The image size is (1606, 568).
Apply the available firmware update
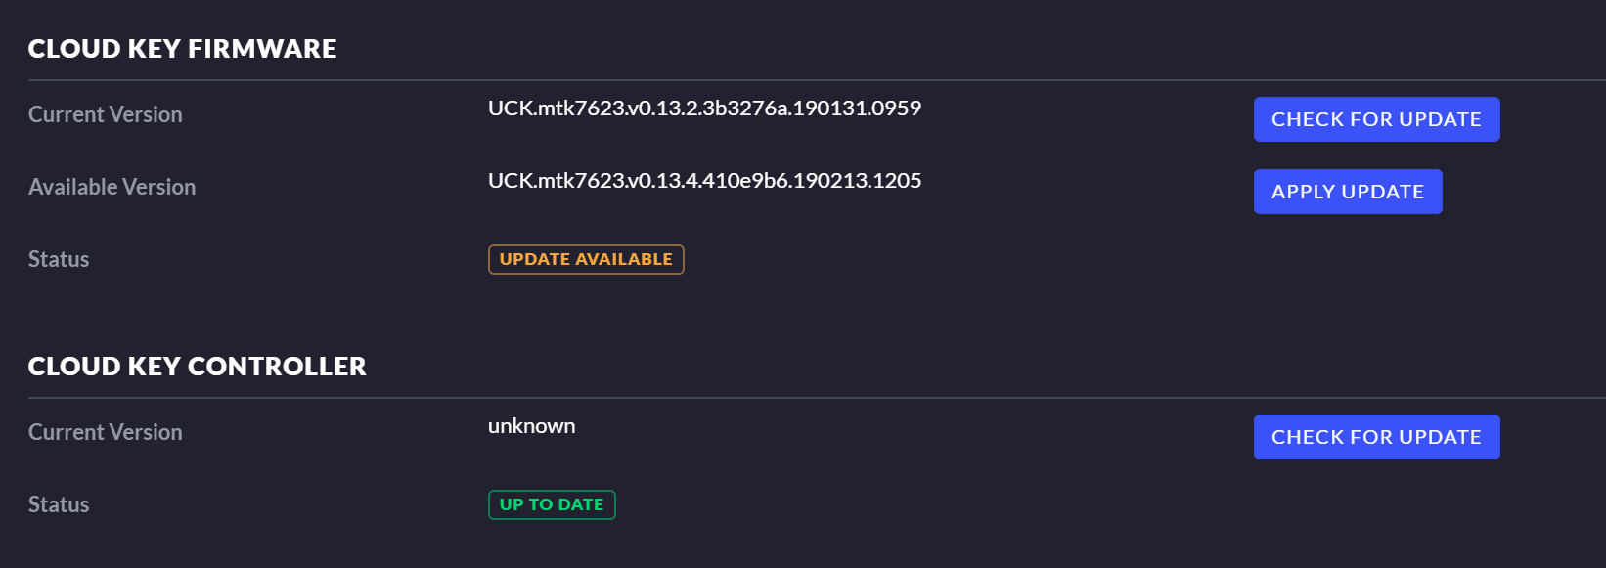[x=1347, y=192]
